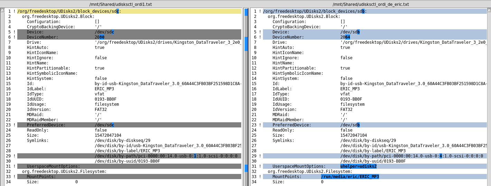Jump to top diff block in overview bar
This screenshot has height=186, width=491.
pyautogui.click(x=246, y=12)
